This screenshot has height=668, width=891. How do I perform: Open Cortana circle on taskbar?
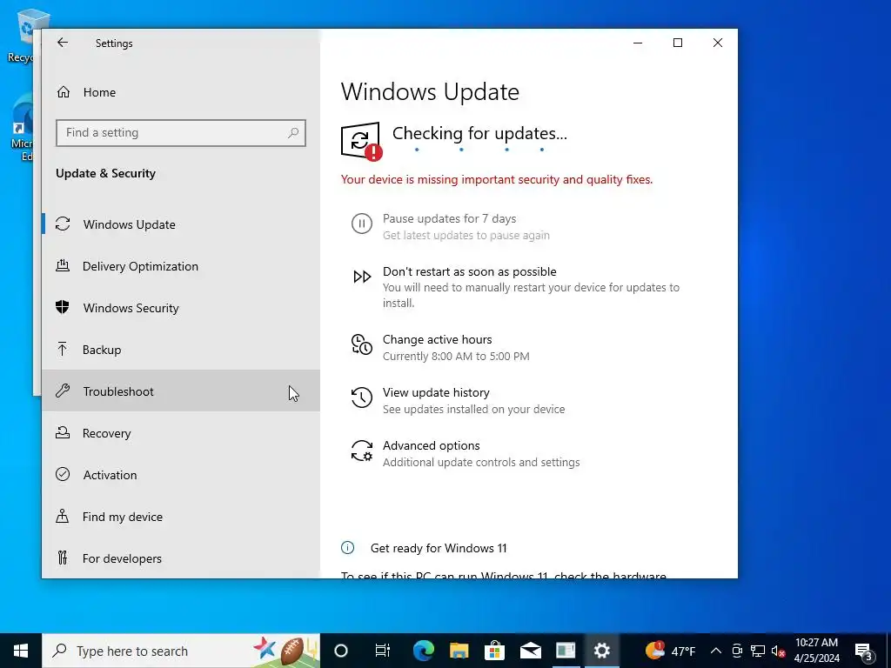[341, 651]
